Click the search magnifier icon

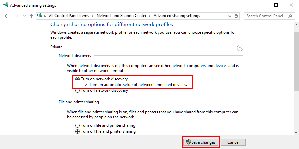coord(290,16)
